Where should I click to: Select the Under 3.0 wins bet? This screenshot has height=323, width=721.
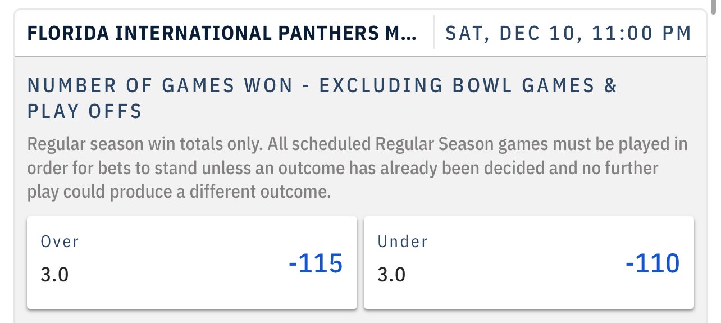click(x=528, y=262)
